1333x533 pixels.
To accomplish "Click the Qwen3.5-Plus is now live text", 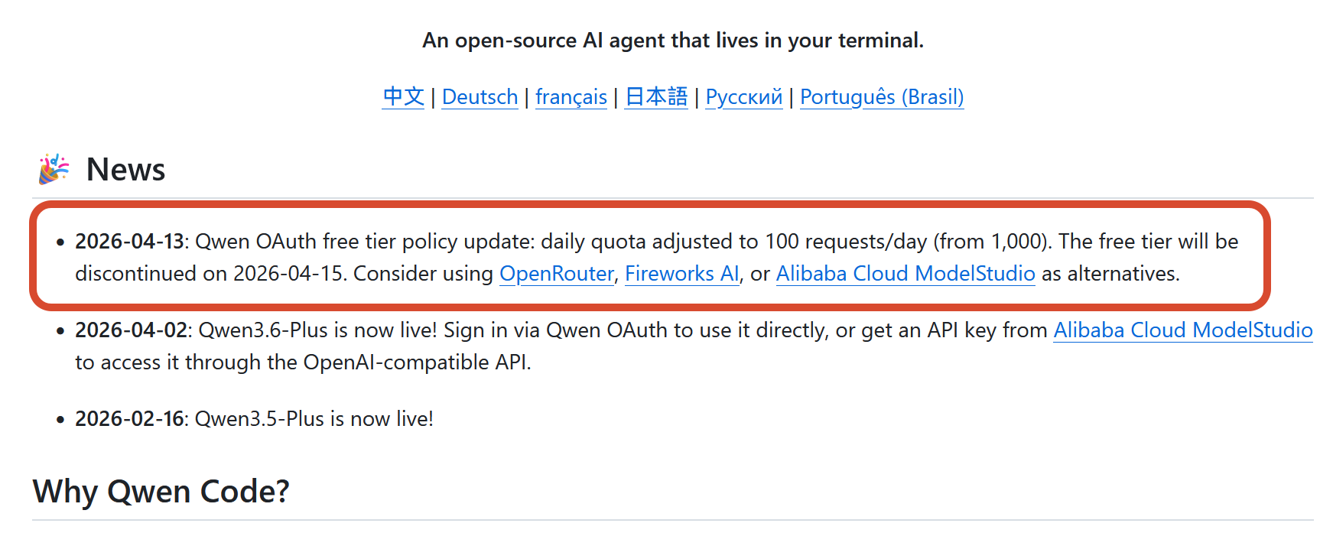I will point(314,419).
